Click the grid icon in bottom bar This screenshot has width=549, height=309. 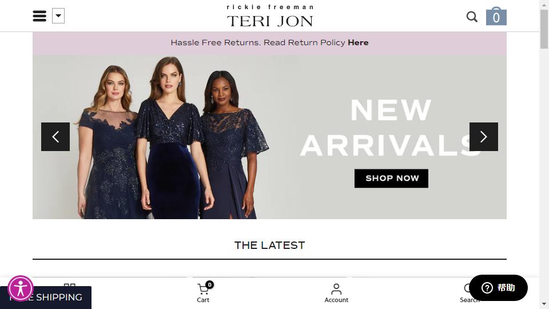click(70, 285)
